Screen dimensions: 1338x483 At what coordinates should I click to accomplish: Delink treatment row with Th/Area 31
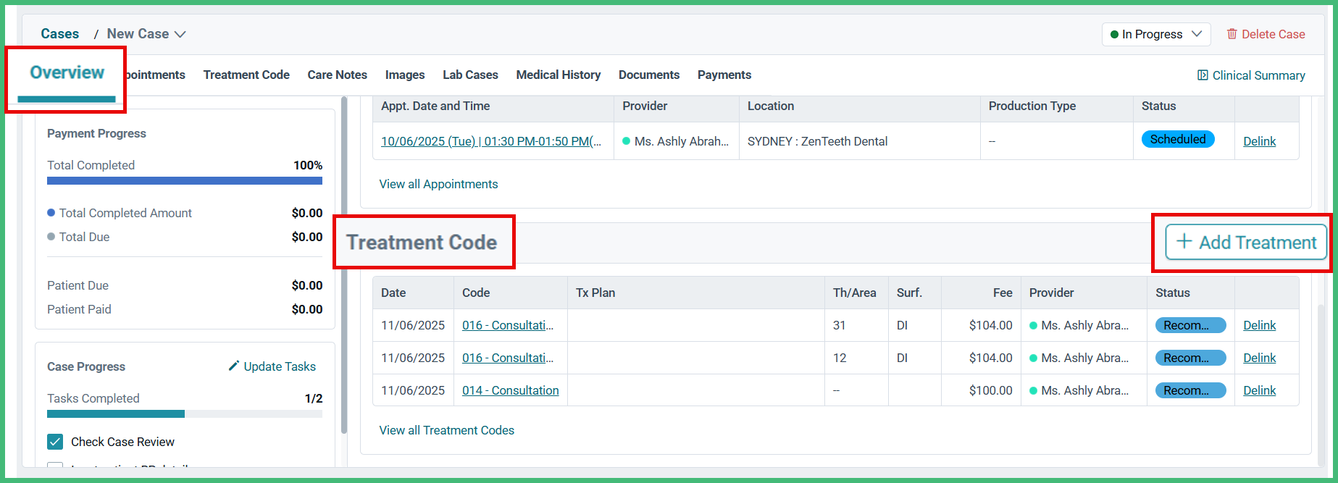1259,325
